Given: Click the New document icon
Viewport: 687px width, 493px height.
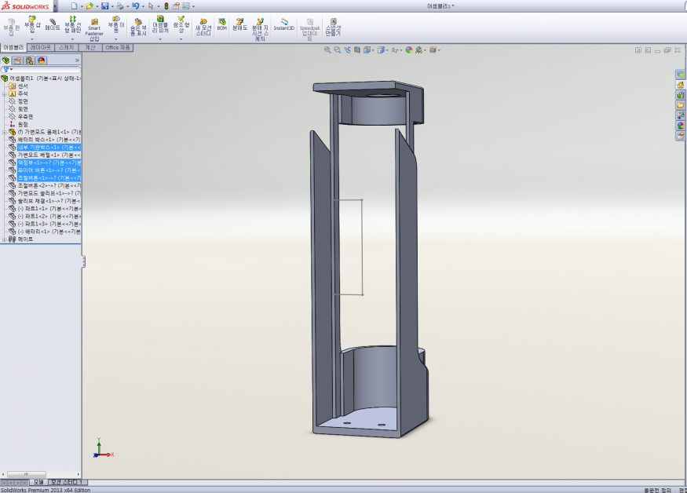Looking at the screenshot, I should pyautogui.click(x=74, y=6).
